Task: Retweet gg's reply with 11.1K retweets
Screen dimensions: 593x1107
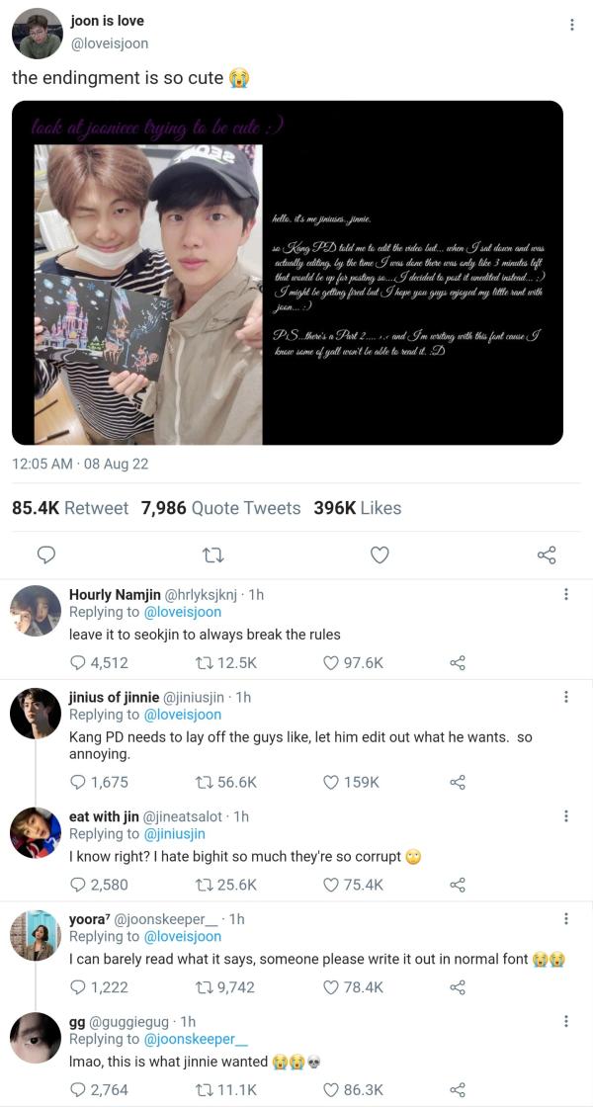Action: coord(223,1090)
